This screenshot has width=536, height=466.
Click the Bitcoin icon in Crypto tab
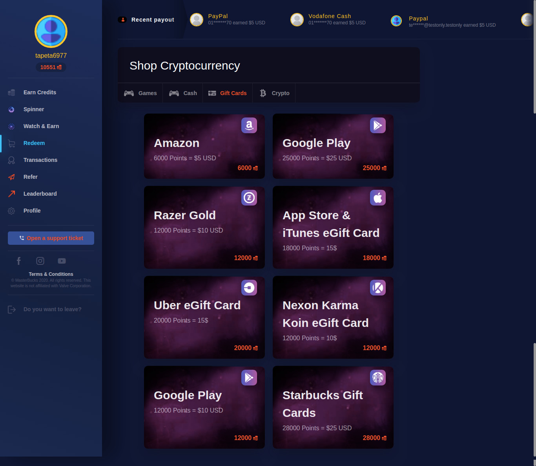263,93
